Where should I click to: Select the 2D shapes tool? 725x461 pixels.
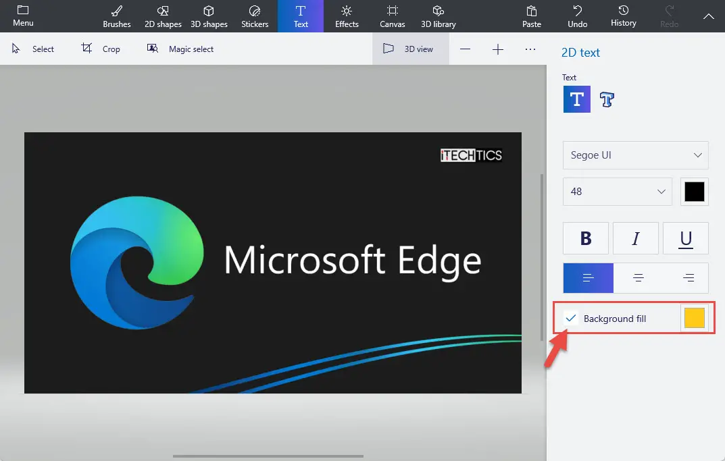162,16
